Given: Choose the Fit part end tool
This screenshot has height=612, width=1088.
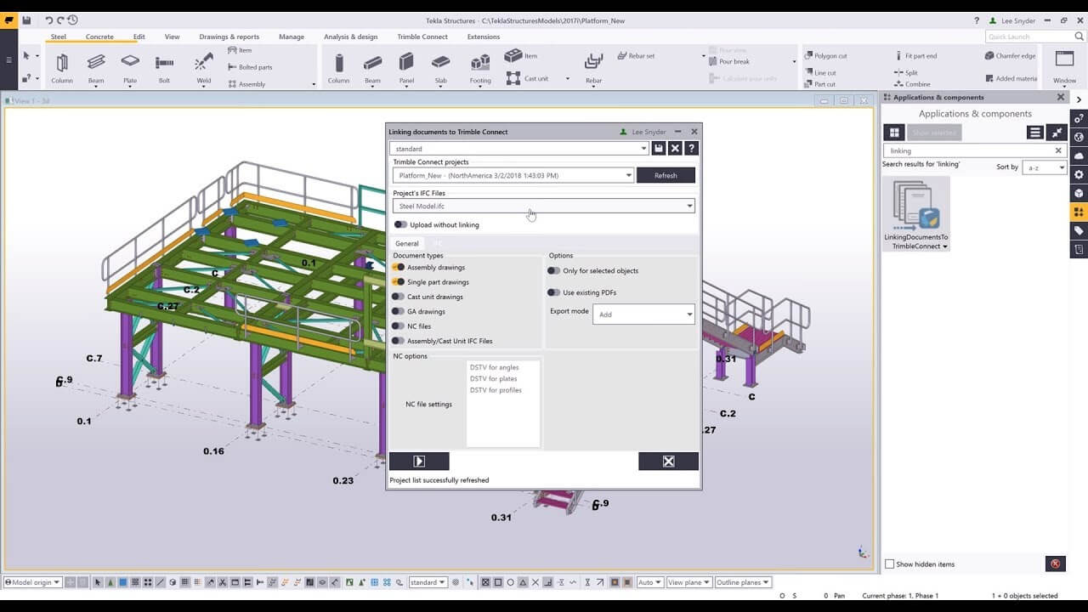Looking at the screenshot, I should pos(915,56).
